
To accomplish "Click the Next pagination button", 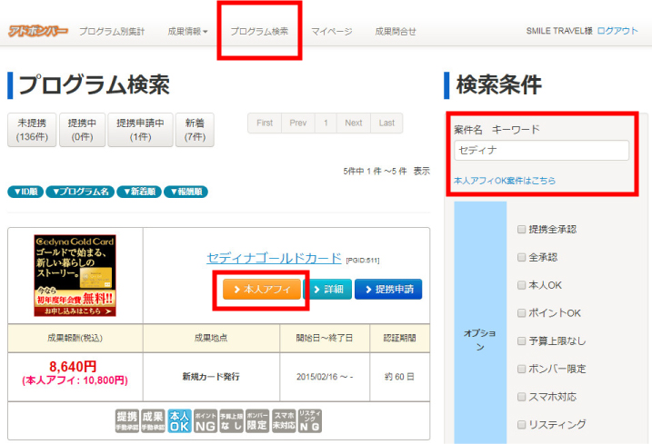I will point(354,123).
